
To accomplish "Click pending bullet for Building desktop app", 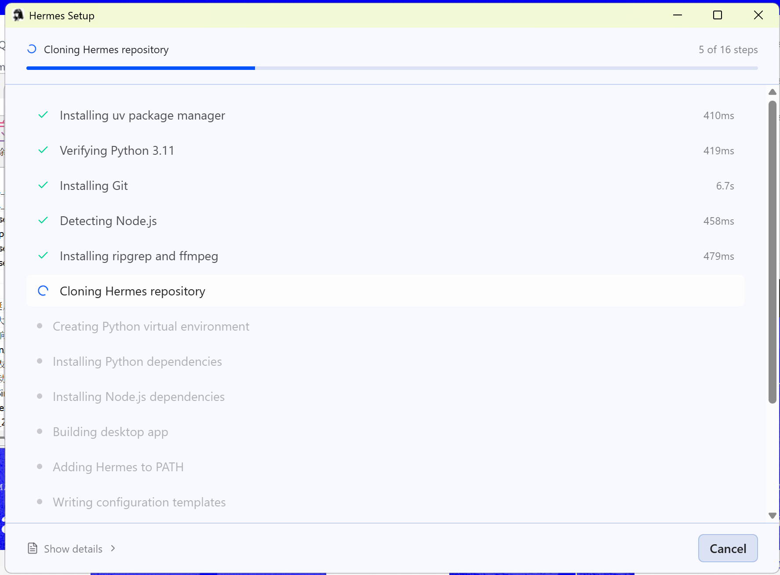I will pos(40,431).
